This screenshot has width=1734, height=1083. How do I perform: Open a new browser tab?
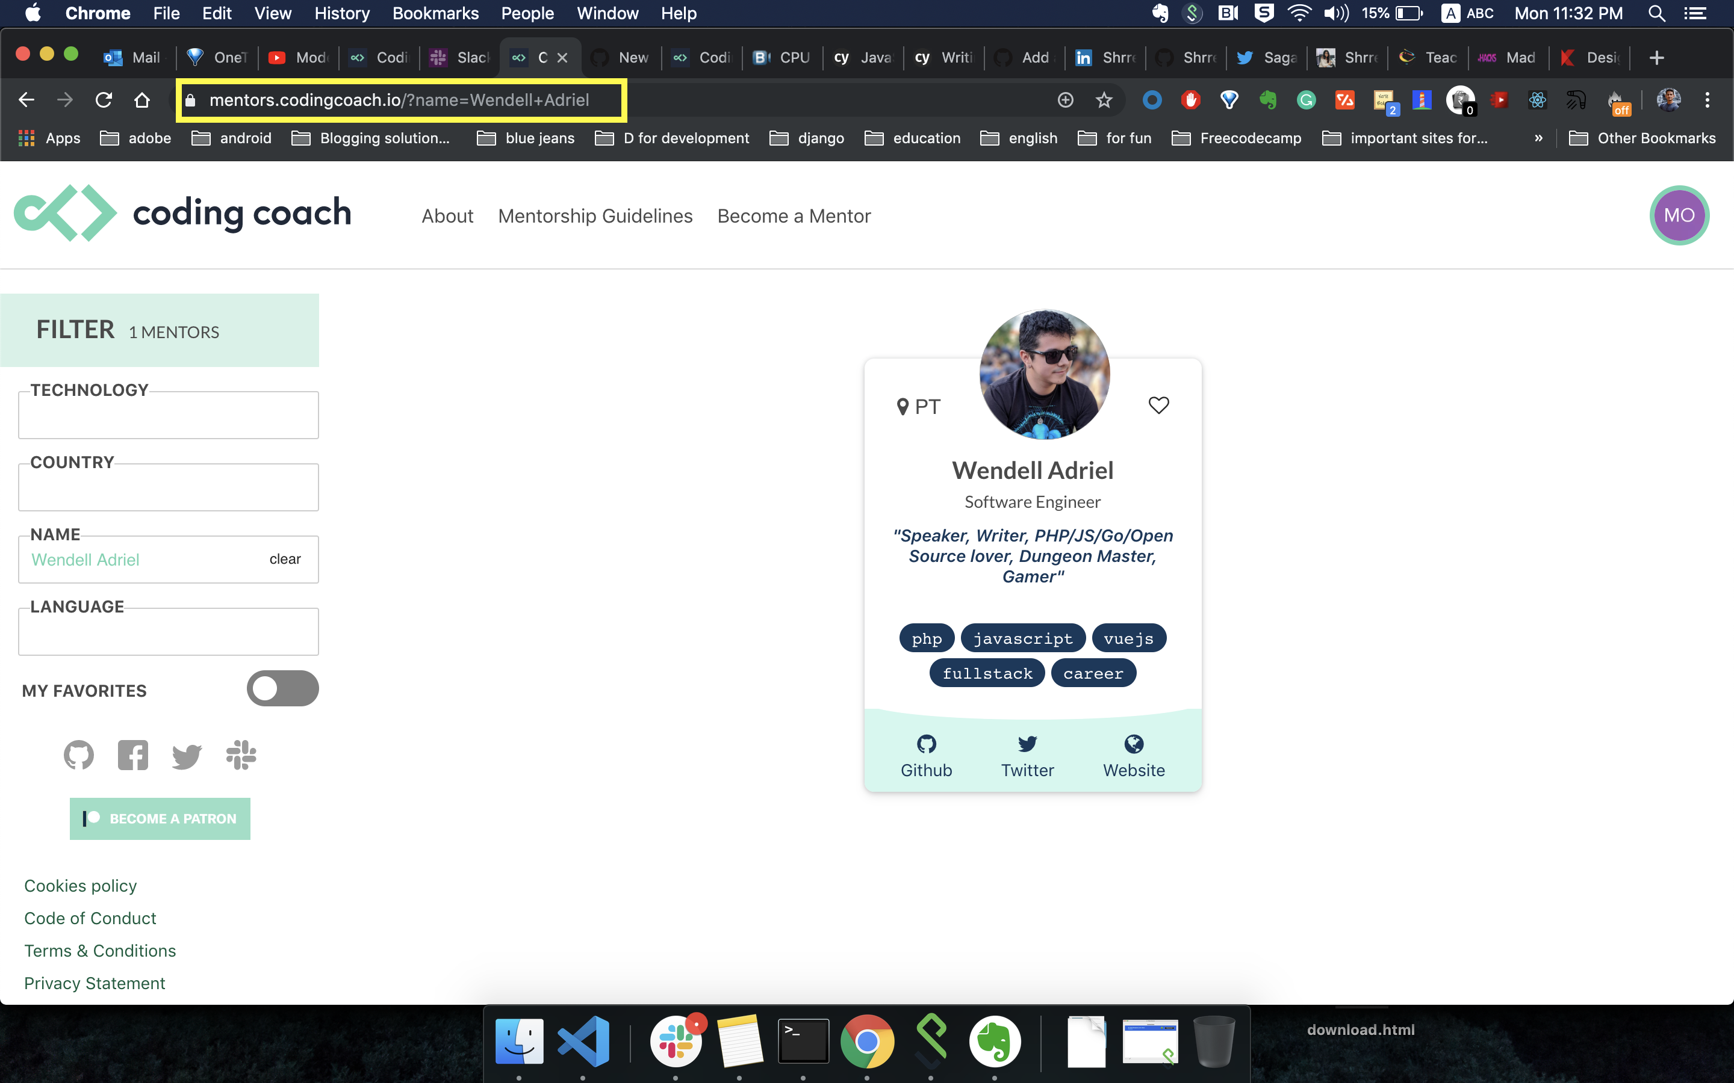1656,57
